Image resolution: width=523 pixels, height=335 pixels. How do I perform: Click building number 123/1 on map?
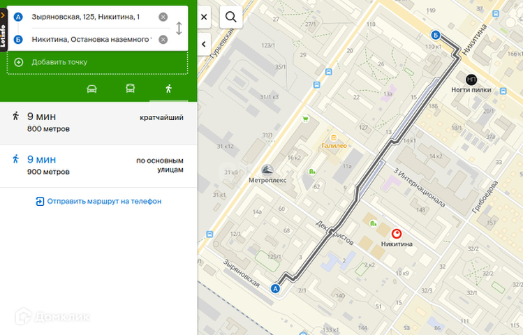268,45
